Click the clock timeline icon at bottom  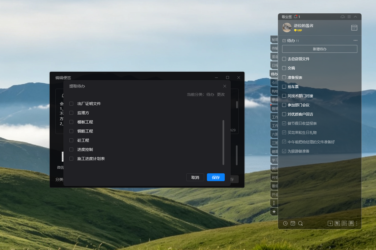click(x=285, y=223)
